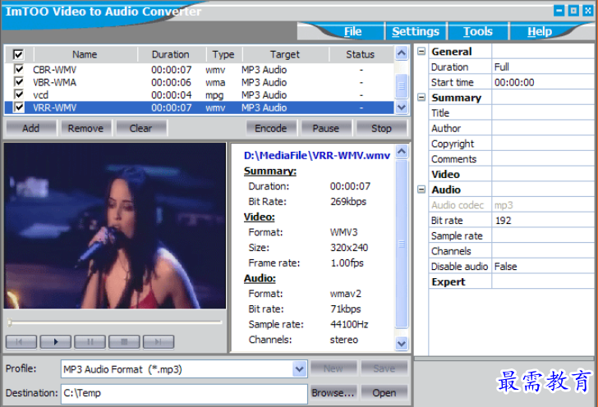Click the info panel scroll down arrow
Viewport: 598px width, 407px height.
point(401,343)
